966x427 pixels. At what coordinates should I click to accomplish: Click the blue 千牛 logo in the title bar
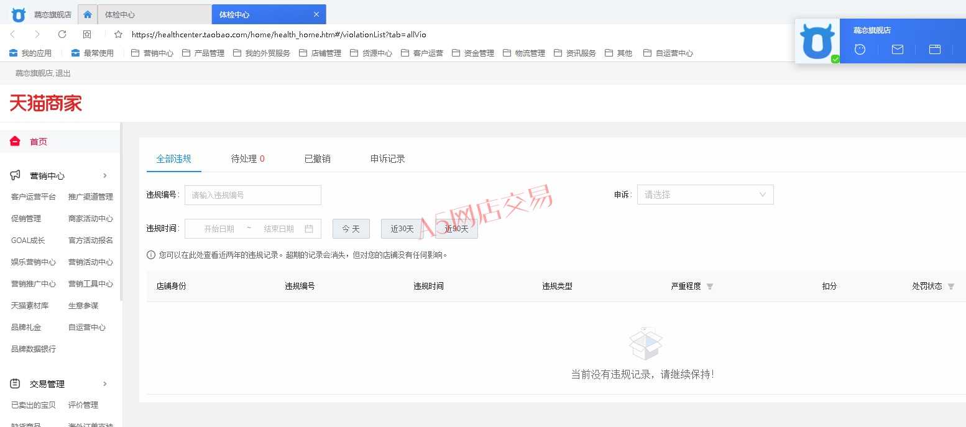[18, 14]
